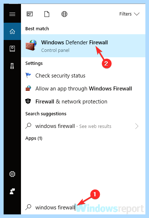Click the search magnifier icon in search box

[29, 207]
